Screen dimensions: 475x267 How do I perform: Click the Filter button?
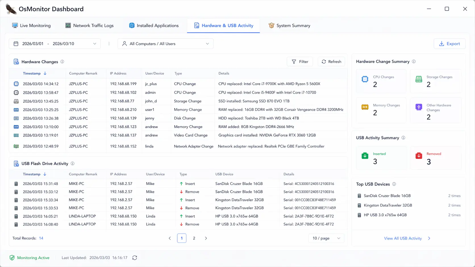coord(300,62)
